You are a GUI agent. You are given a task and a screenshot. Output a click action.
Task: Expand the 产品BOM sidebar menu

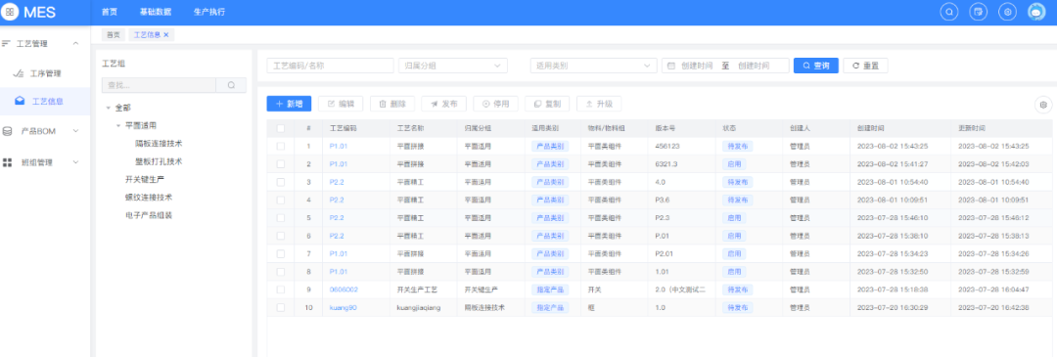click(x=45, y=131)
